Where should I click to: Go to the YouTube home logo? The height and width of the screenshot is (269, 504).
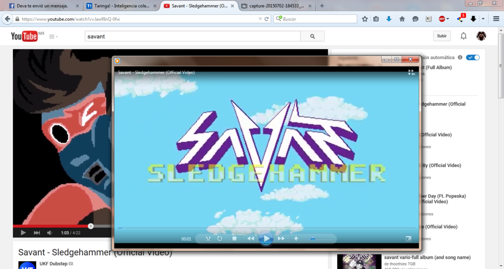point(25,36)
